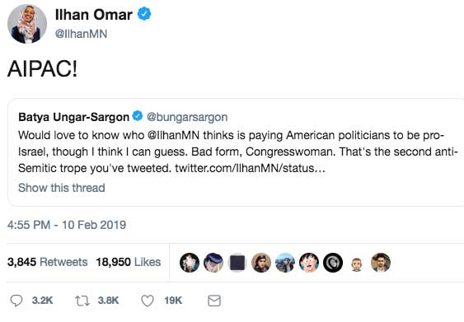Viewport: 464px width, 322px height.
Task: Open Ilhan Omar's profile picture
Action: [27, 24]
